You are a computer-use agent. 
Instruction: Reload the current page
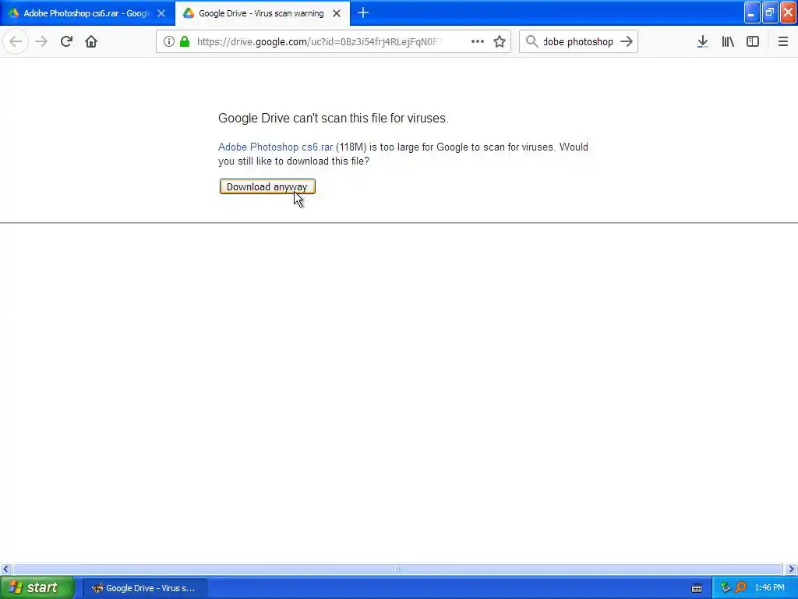point(66,42)
